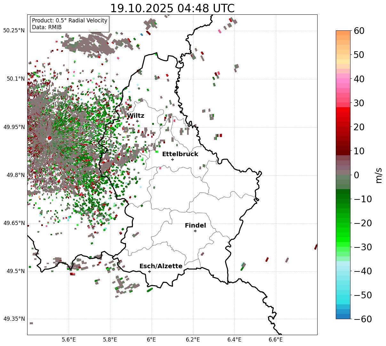Click the 50.1°N latitude label
The height and width of the screenshot is (346, 386).
pos(15,79)
